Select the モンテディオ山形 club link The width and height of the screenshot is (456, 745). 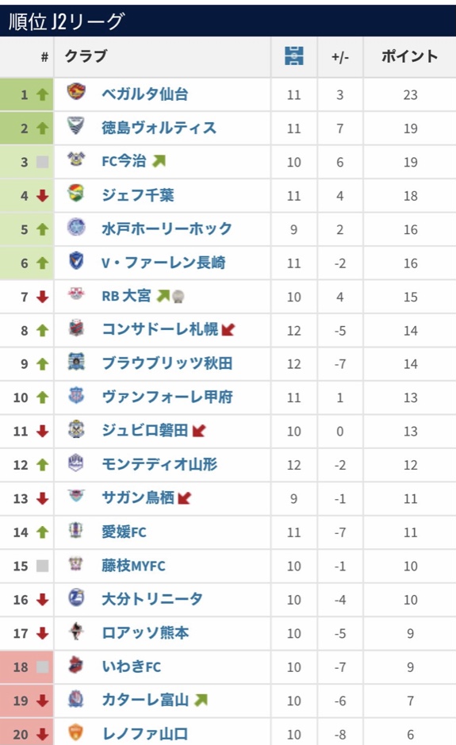pyautogui.click(x=159, y=464)
